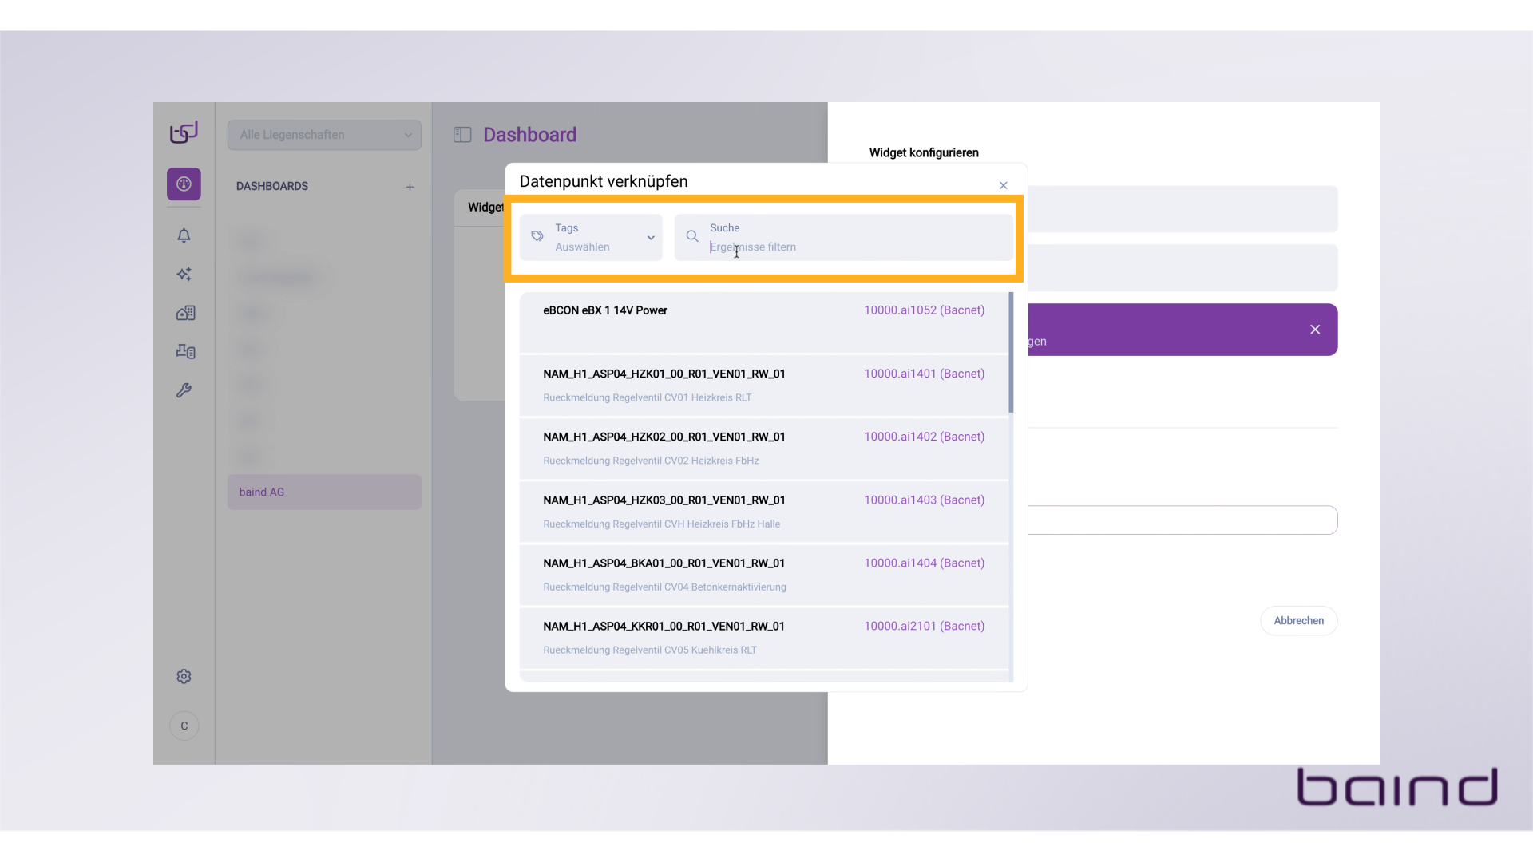Click the AI sparkles icon in sidebar

click(x=184, y=275)
